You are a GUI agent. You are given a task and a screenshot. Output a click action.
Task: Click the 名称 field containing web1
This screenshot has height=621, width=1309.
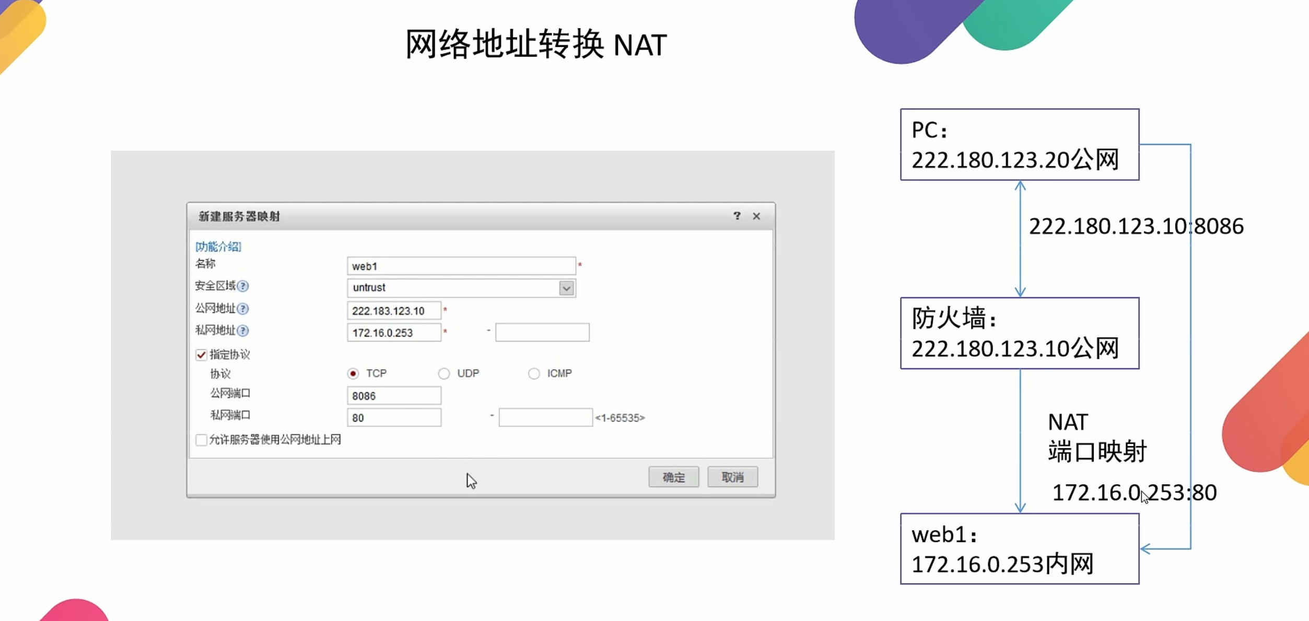coord(461,266)
